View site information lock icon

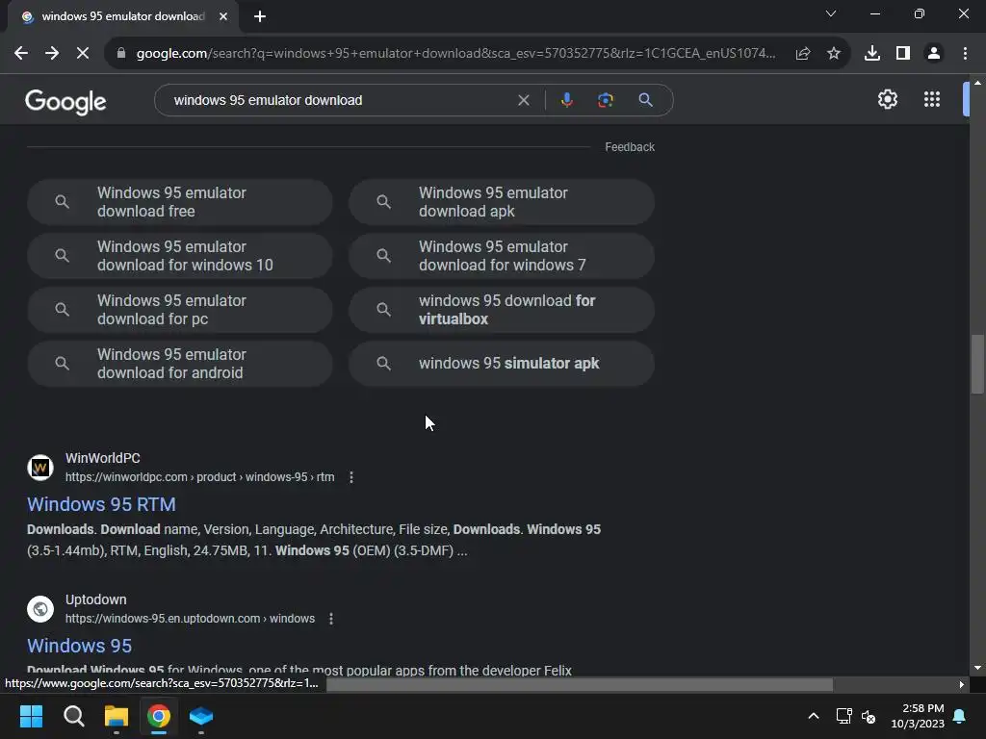121,54
